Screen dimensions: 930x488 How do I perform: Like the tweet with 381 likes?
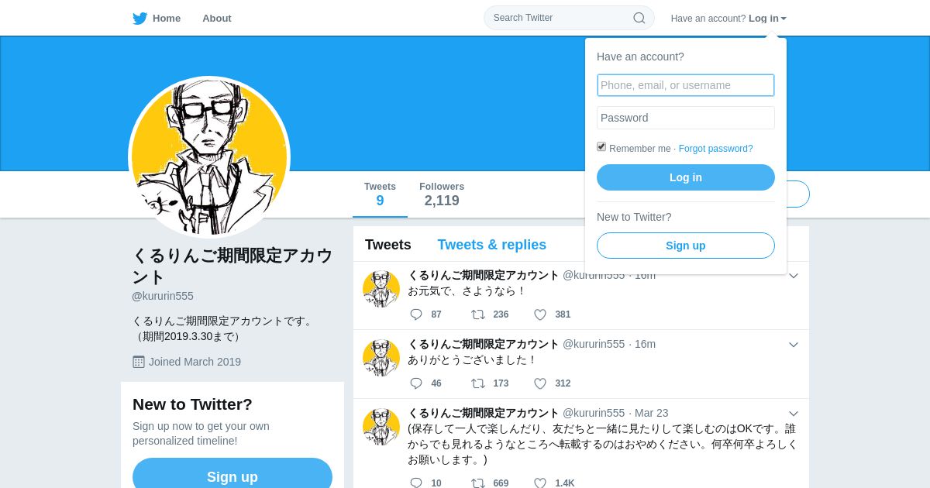(540, 314)
